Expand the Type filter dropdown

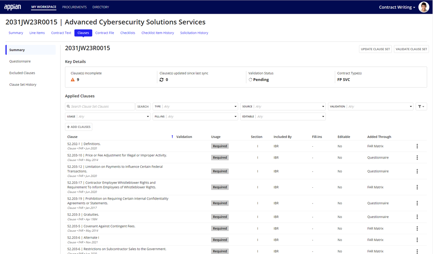click(x=195, y=107)
